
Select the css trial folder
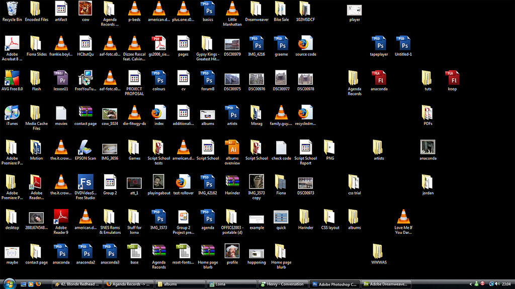click(x=355, y=182)
